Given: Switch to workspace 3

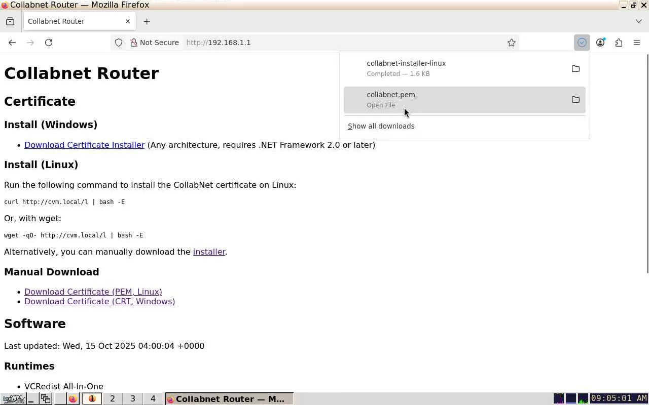Looking at the screenshot, I should (x=133, y=399).
